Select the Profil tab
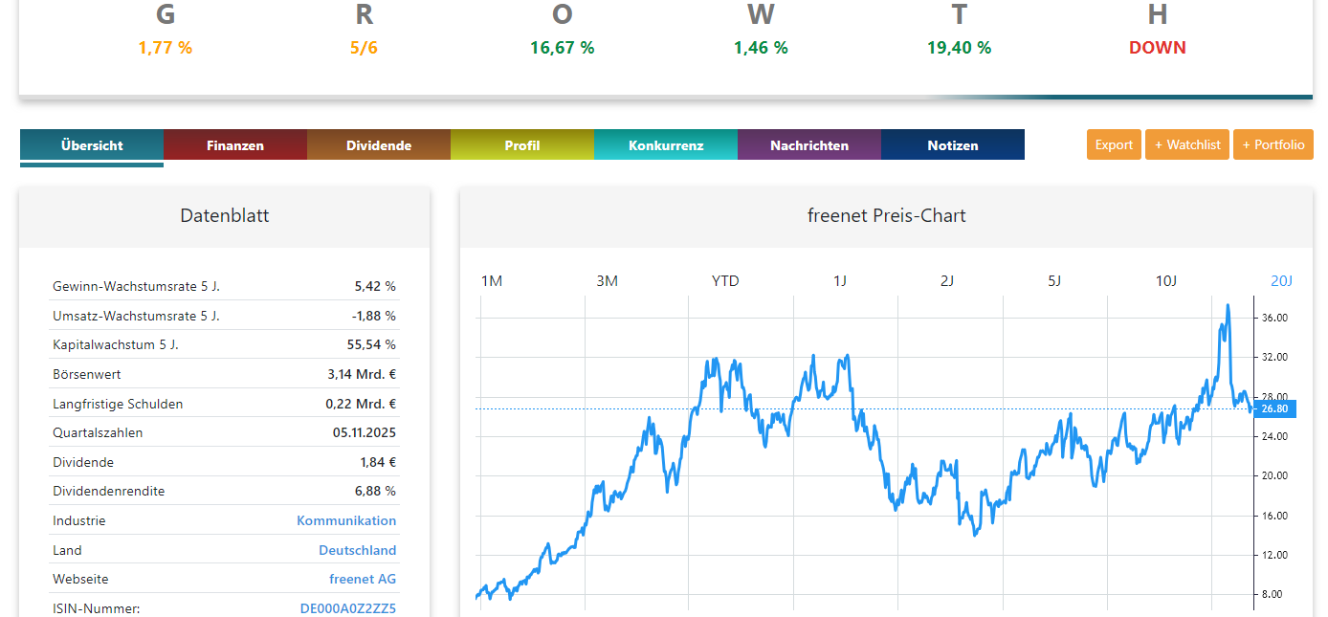Viewport: 1328px width, 617px height. (x=522, y=144)
